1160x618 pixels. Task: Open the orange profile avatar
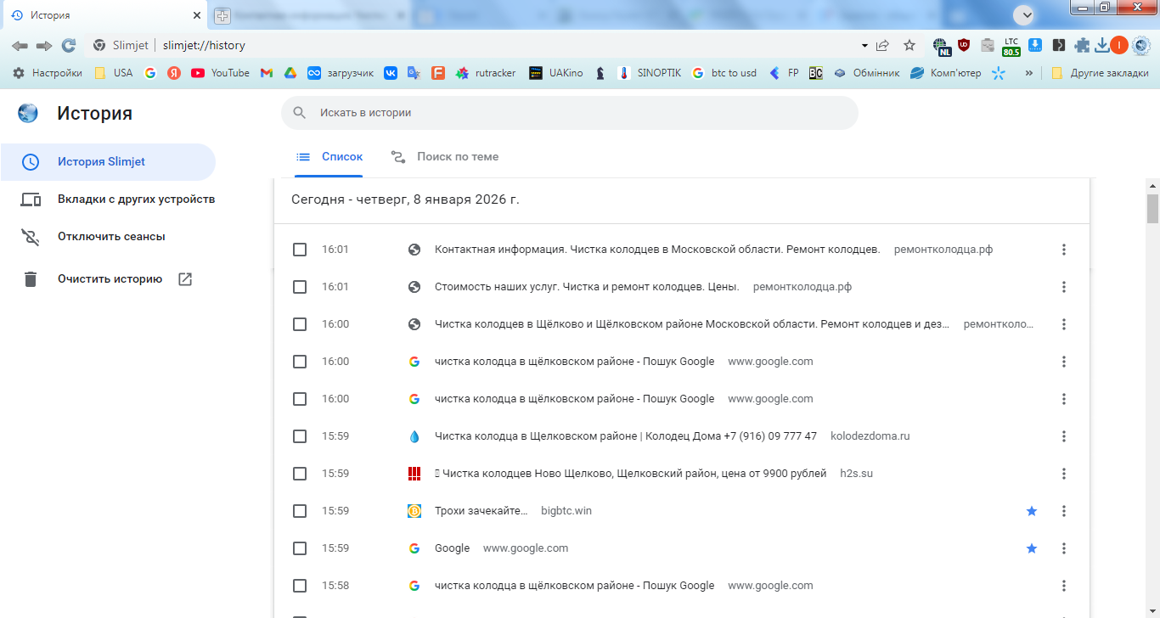(x=1119, y=46)
